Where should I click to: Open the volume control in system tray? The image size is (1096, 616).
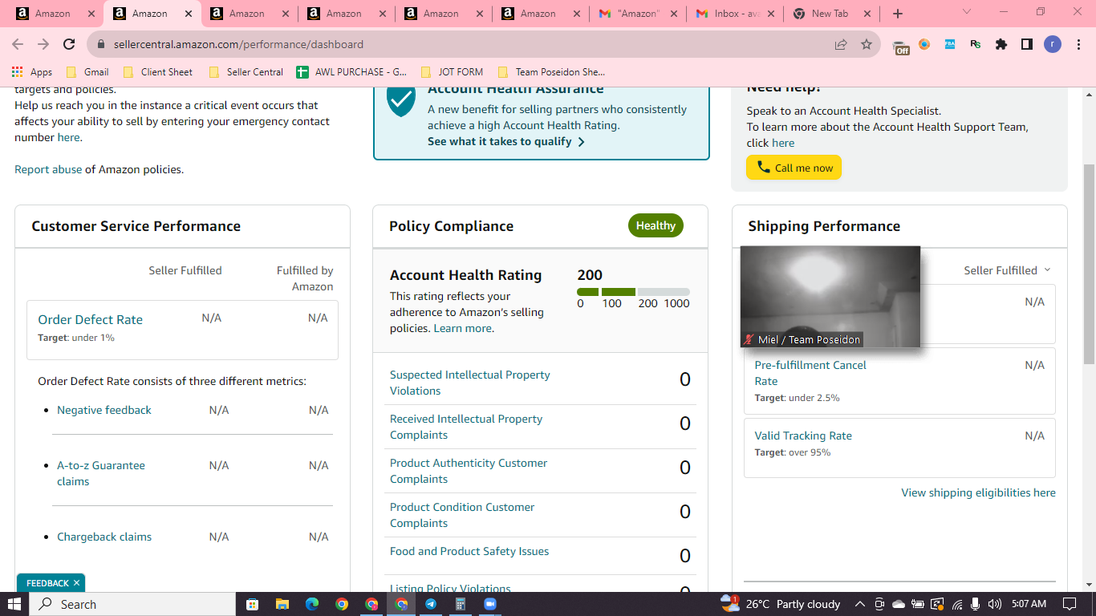pyautogui.click(x=995, y=604)
